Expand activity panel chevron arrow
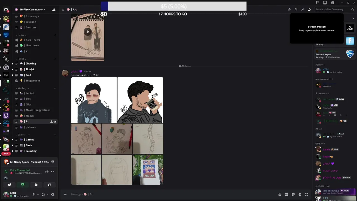 pos(353,18)
